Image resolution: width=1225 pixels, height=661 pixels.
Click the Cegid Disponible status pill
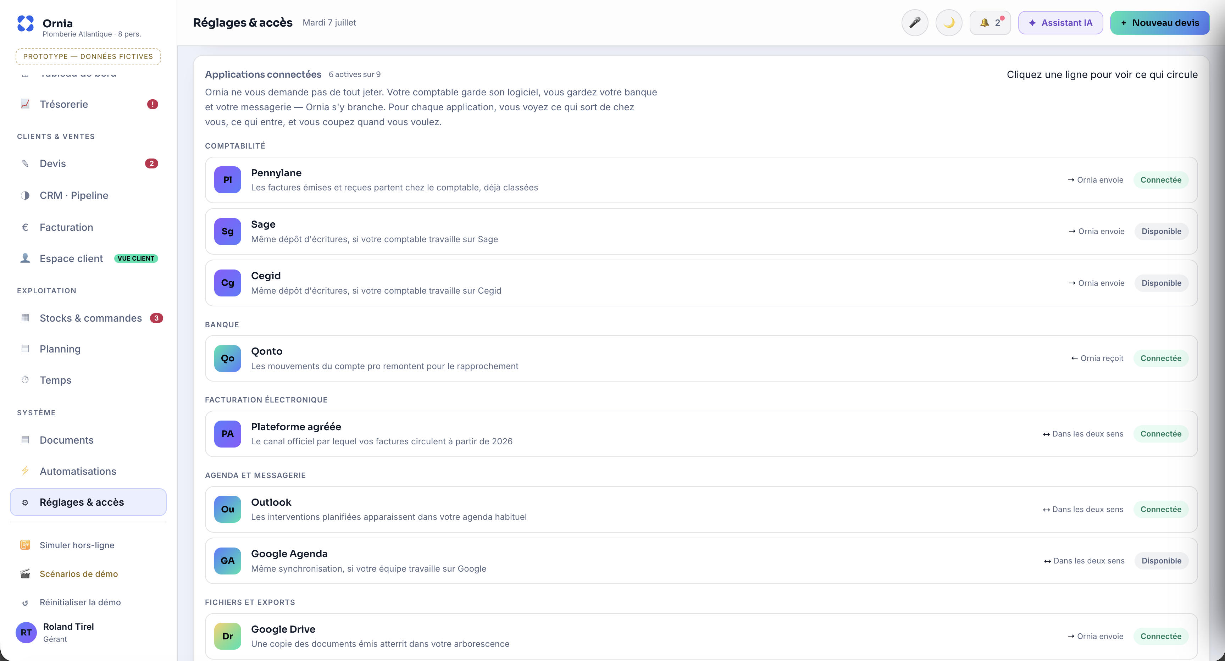[1161, 283]
